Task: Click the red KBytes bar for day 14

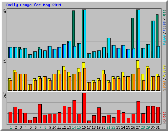Action: point(74,112)
